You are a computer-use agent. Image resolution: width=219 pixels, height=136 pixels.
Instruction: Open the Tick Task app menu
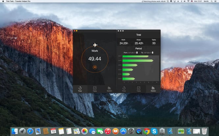coord(18,1)
